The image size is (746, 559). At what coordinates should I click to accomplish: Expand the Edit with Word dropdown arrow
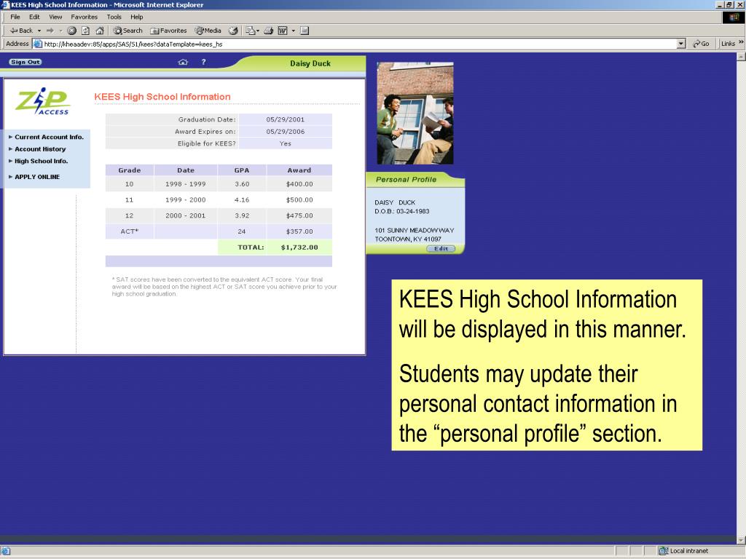[293, 31]
